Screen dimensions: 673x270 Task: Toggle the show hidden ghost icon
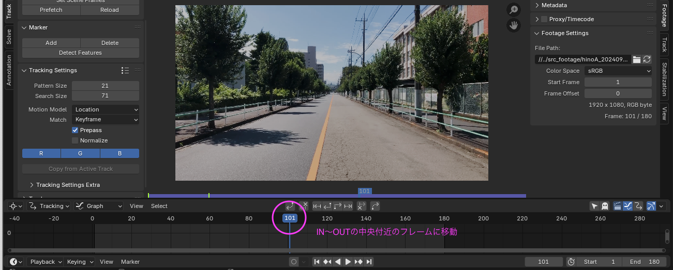604,206
